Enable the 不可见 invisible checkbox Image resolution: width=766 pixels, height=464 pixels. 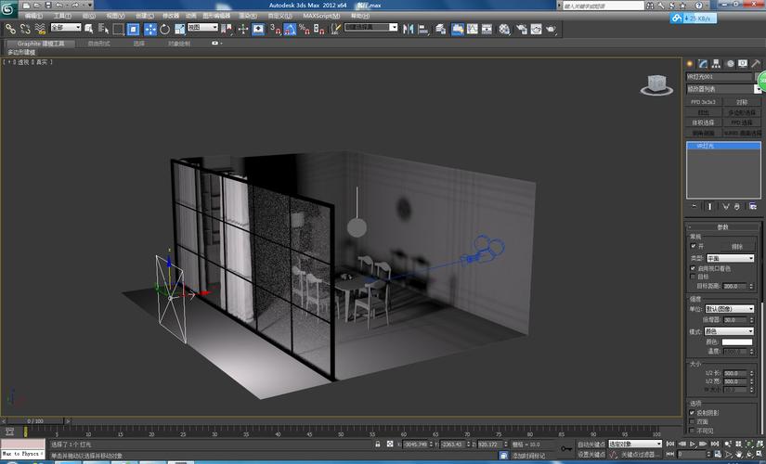[x=693, y=430]
